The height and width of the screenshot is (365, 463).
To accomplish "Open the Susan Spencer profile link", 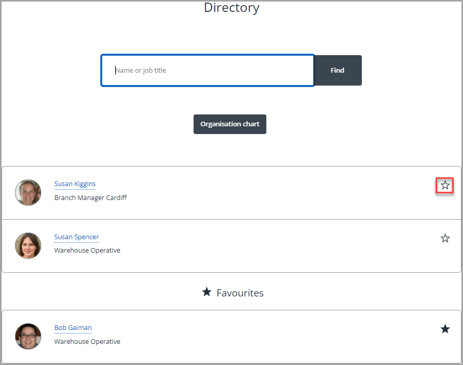I will pos(76,237).
